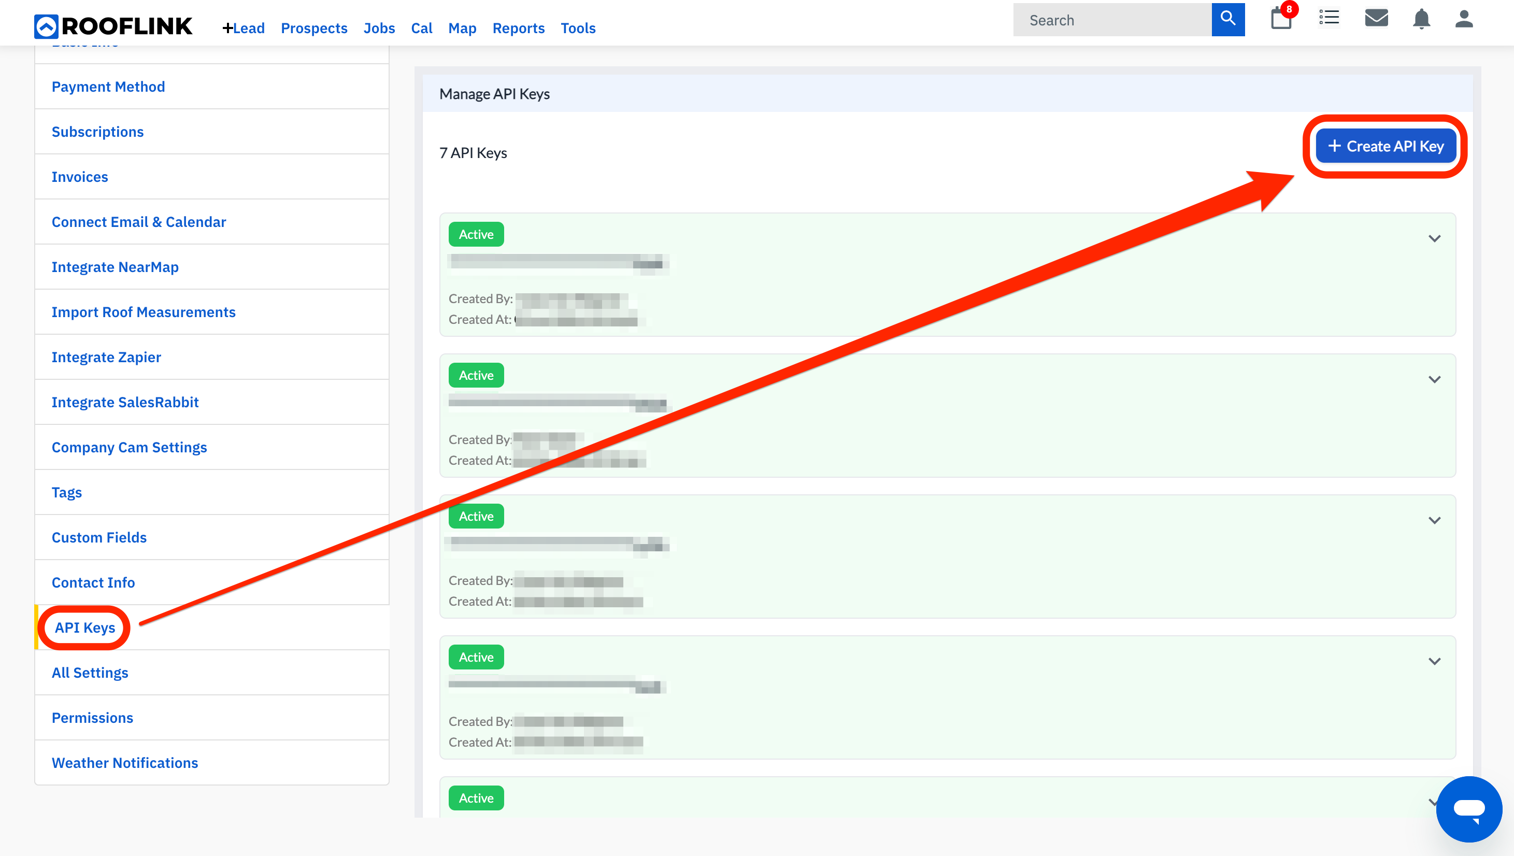The height and width of the screenshot is (856, 1514).
Task: Click the Create API Key button
Action: [x=1386, y=147]
